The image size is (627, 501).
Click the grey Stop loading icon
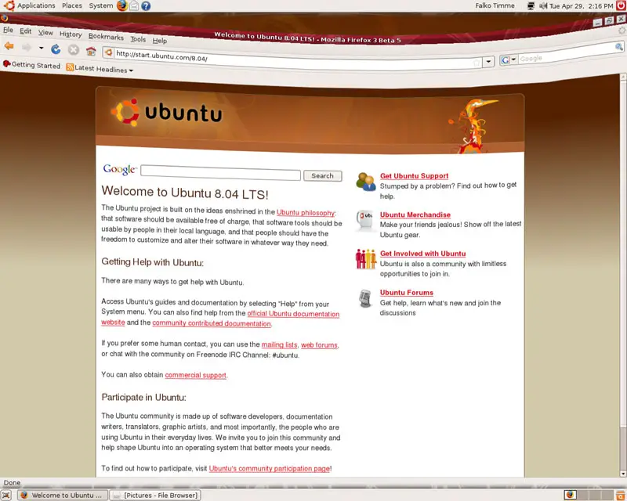73,50
